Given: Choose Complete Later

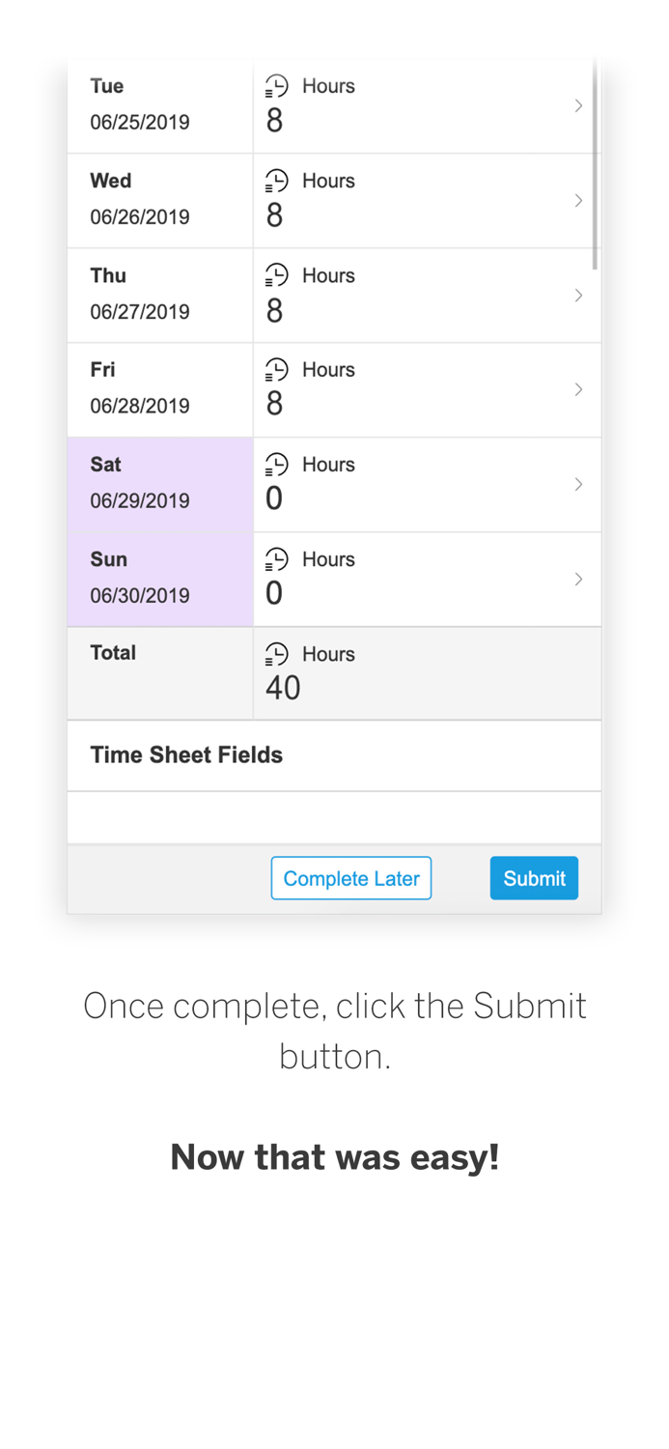Looking at the screenshot, I should pyautogui.click(x=351, y=878).
